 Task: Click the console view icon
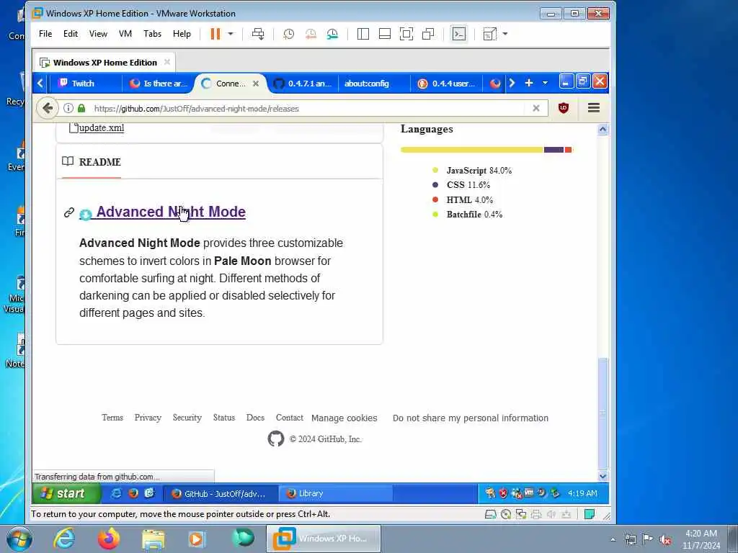(x=459, y=34)
